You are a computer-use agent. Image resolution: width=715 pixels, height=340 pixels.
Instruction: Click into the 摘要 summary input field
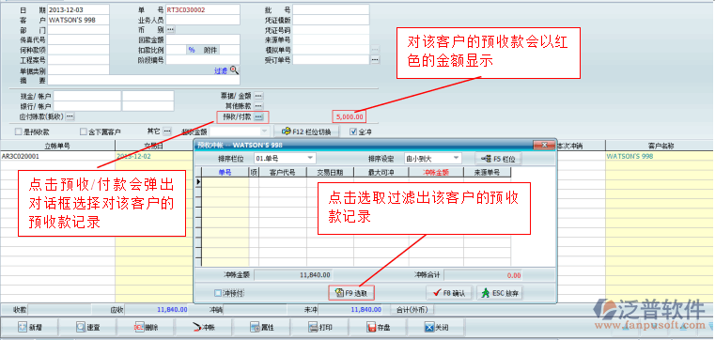click(x=144, y=80)
